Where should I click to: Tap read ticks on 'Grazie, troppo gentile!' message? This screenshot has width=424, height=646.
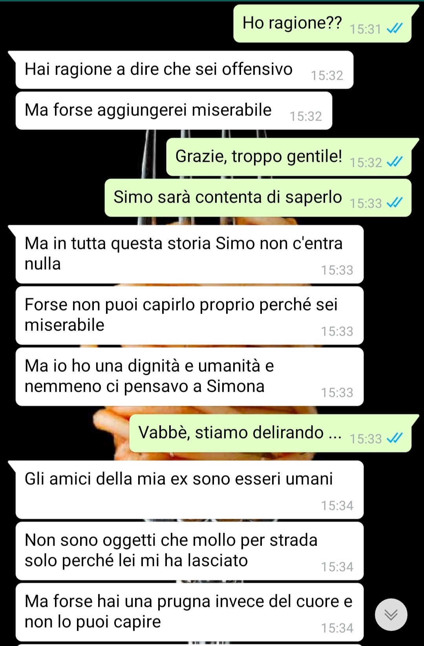(x=395, y=162)
